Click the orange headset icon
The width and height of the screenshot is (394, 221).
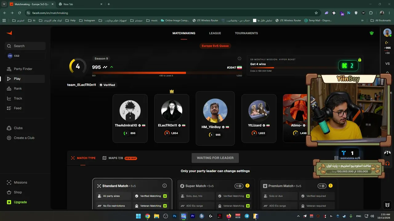387,164
